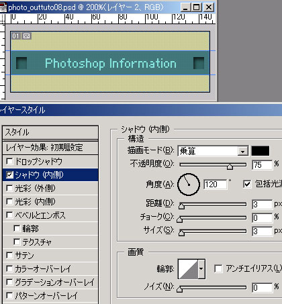Viewport: 282px width, 304px height.
Task: Click the サイズ size slider handle
Action: [x=181, y=233]
